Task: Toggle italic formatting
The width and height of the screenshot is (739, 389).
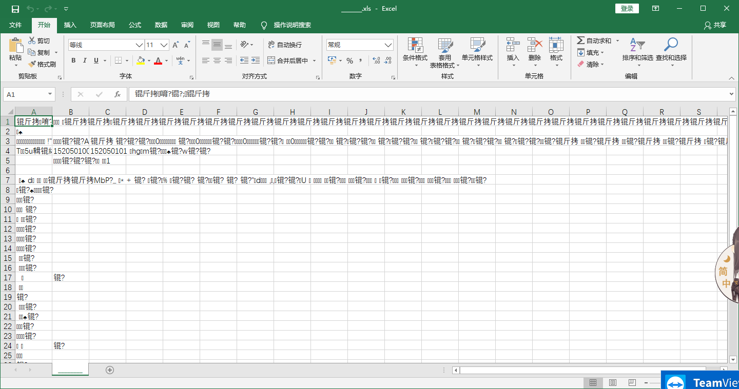Action: pos(85,60)
